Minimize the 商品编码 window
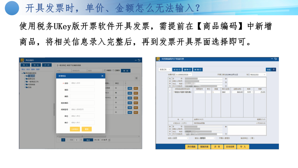298x168 pixels. [136, 60]
